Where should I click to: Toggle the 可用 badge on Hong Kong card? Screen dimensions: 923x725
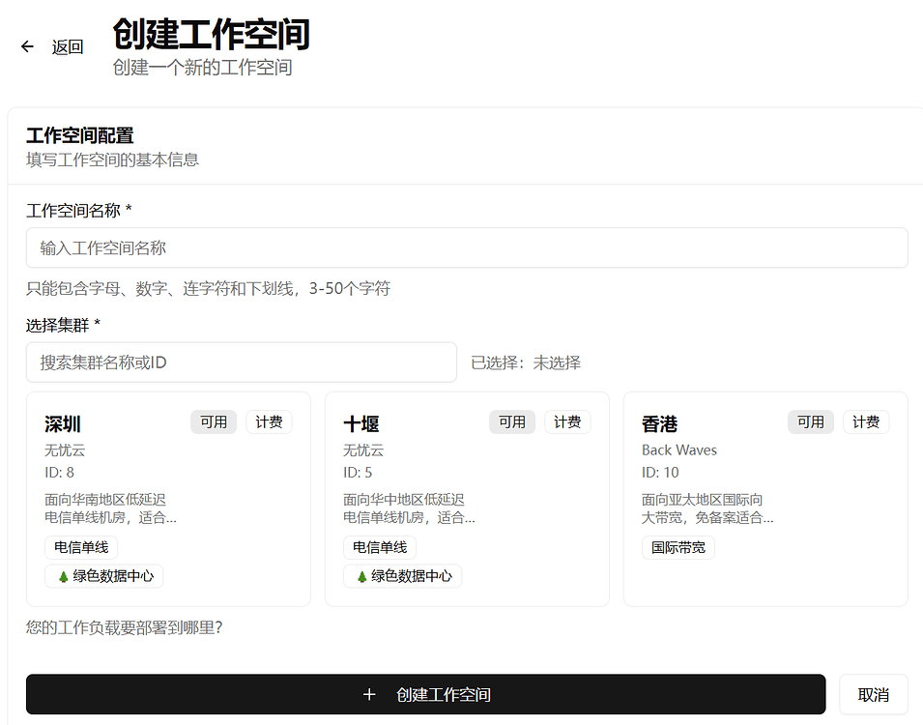point(810,421)
